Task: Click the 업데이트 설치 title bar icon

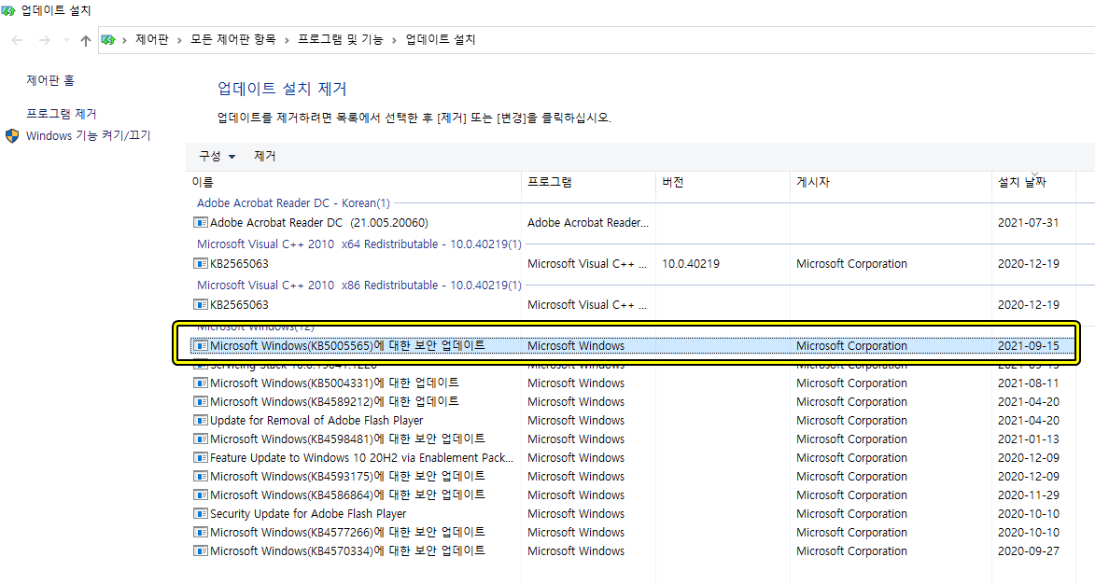Action: (9, 9)
